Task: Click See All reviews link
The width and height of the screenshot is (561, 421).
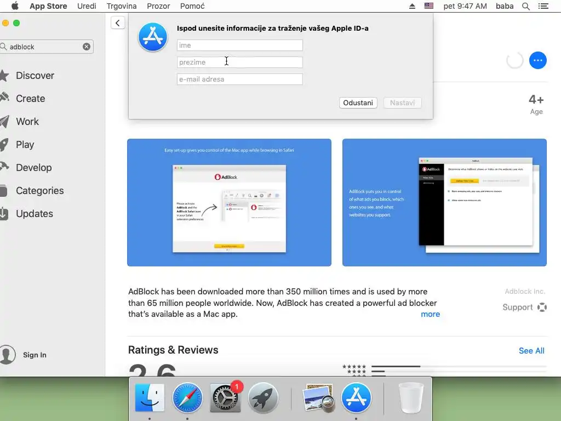Action: (x=531, y=351)
